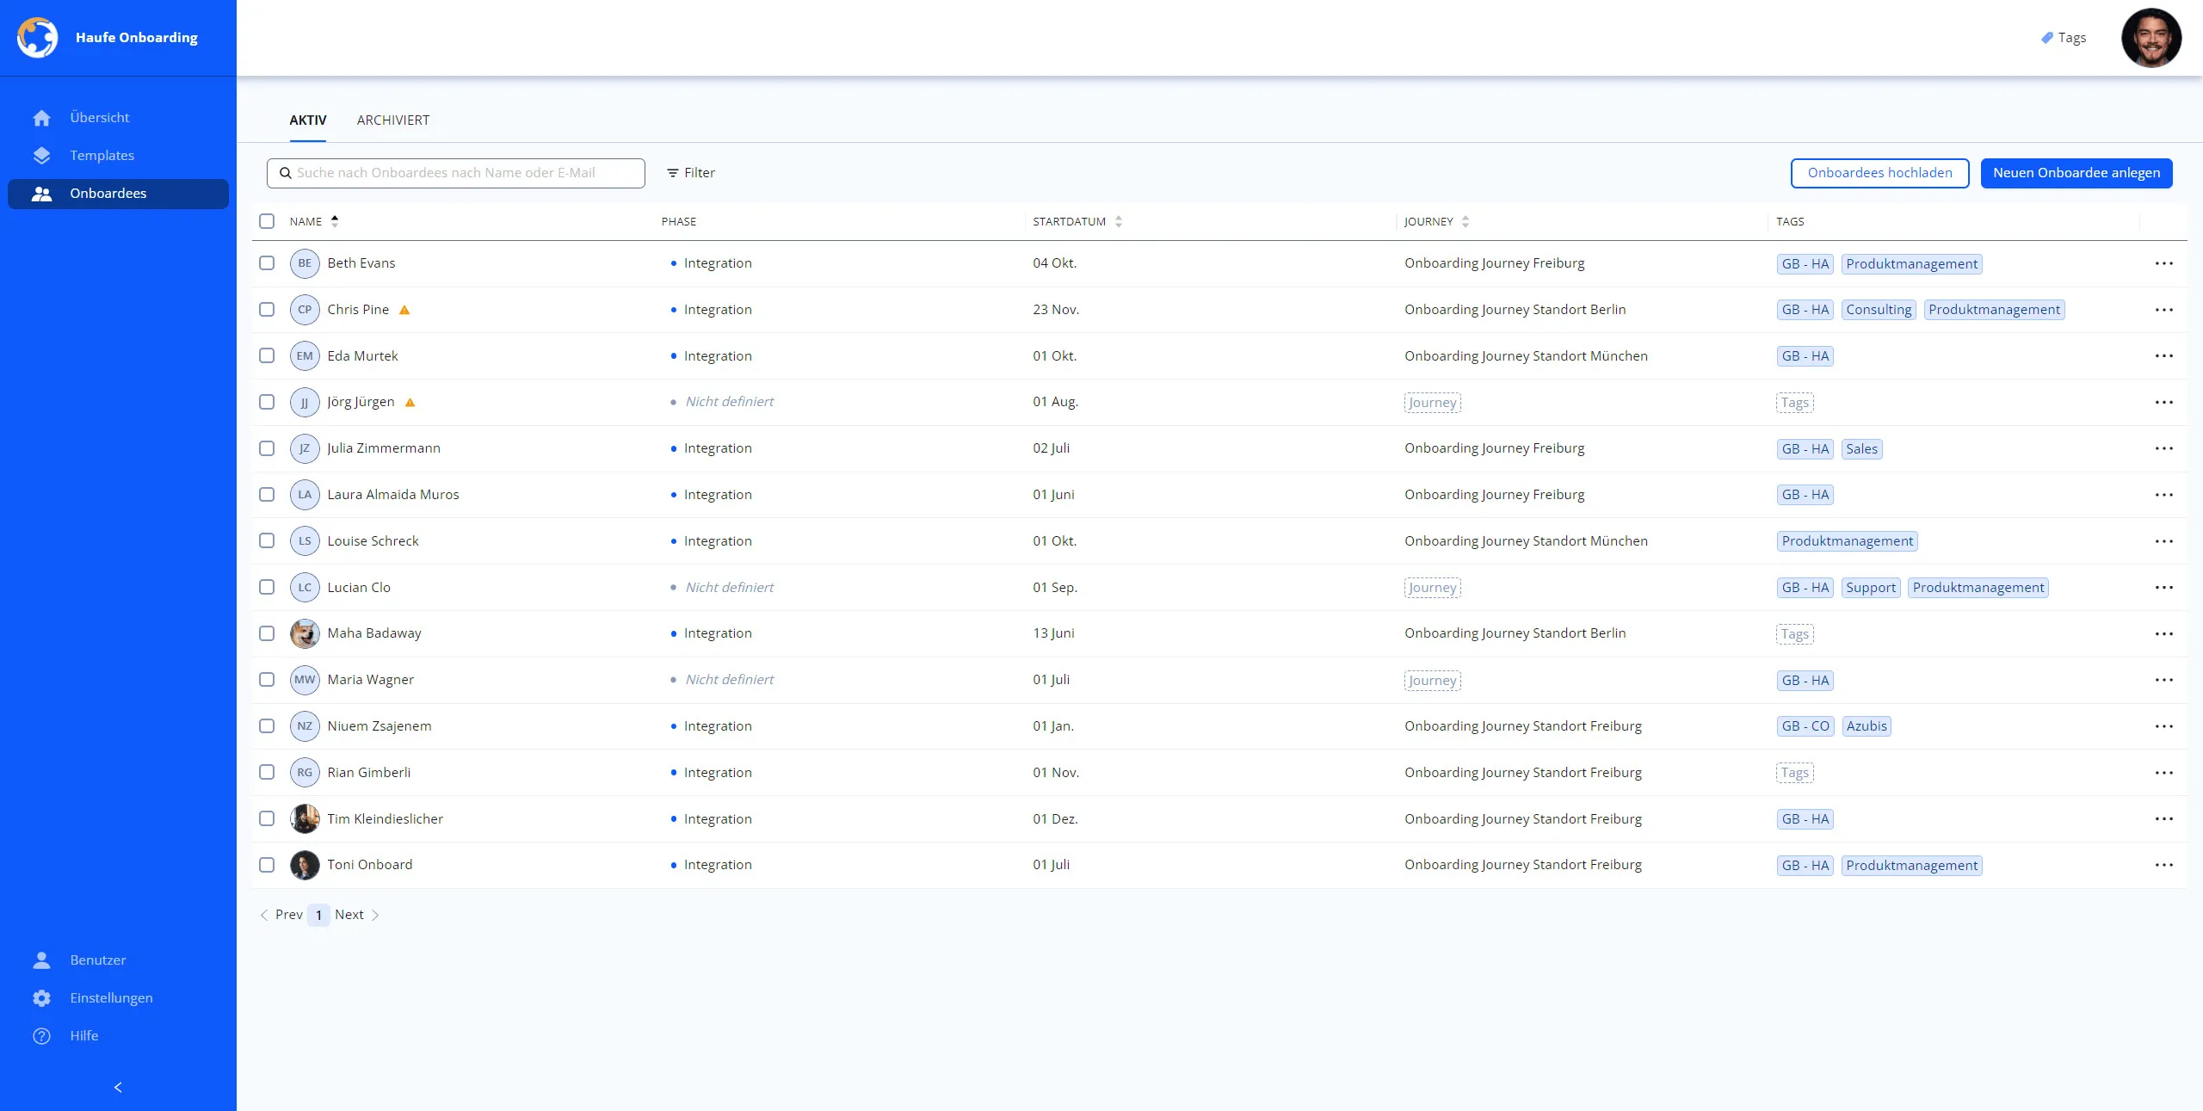Viewport: 2203px width, 1111px height.
Task: Click Onboardees hochladen button
Action: click(1879, 173)
